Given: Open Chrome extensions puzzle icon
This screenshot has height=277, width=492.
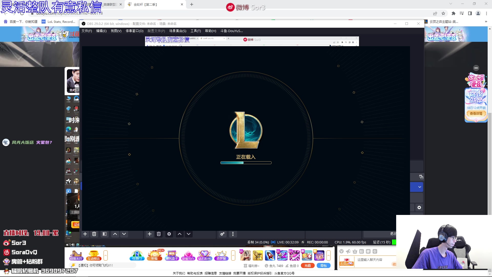Looking at the screenshot, I should pos(454,13).
